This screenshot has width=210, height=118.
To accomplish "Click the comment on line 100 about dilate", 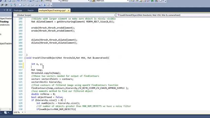I will coord(73,19).
